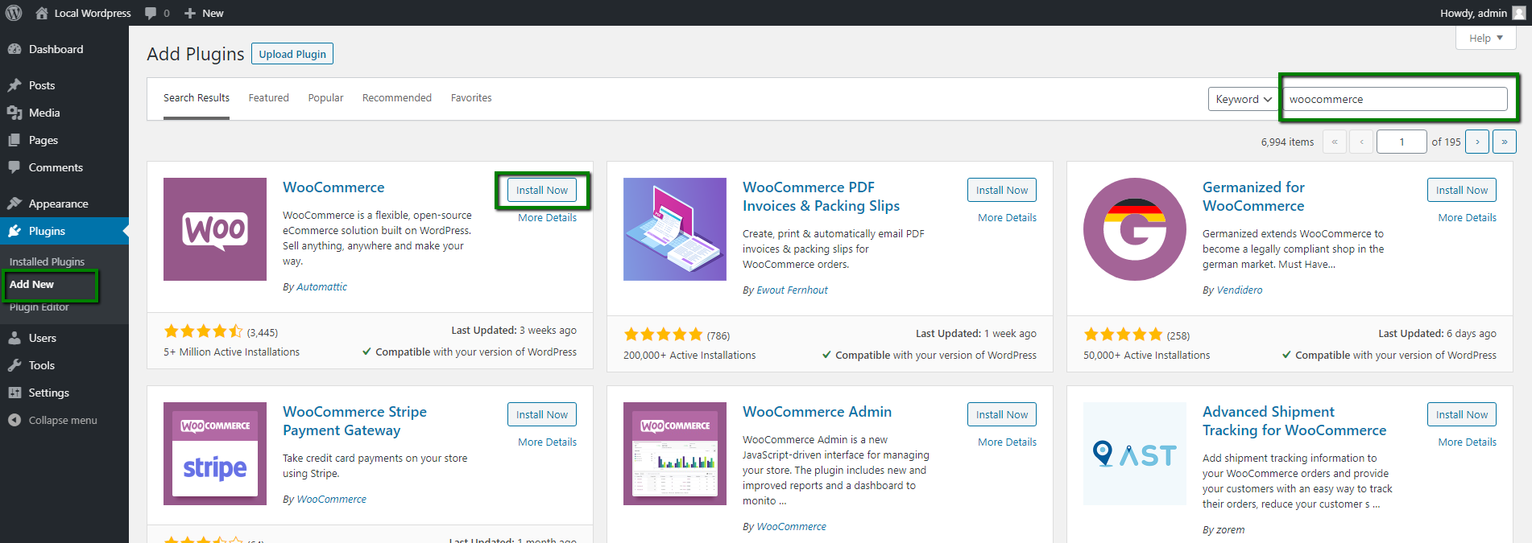The height and width of the screenshot is (543, 1532).
Task: Open the zorem author link
Action: 1230,530
